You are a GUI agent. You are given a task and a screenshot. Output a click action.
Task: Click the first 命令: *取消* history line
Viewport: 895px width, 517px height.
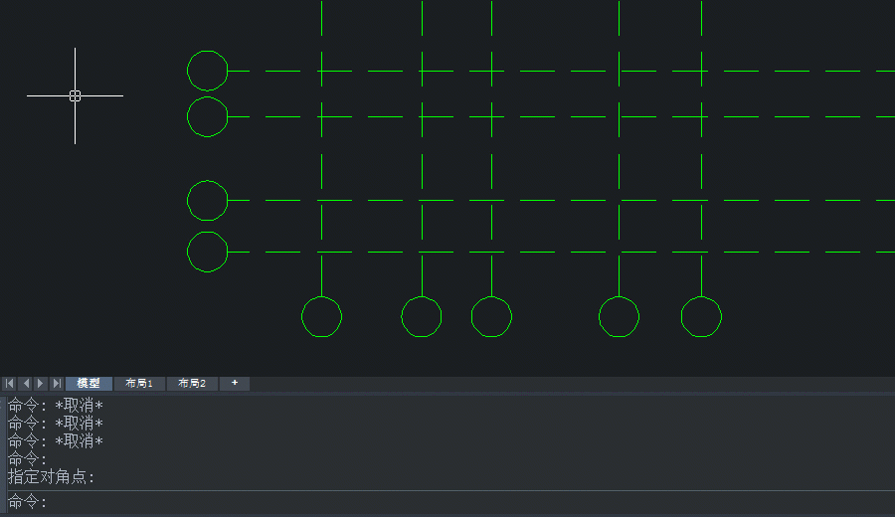tap(56, 406)
